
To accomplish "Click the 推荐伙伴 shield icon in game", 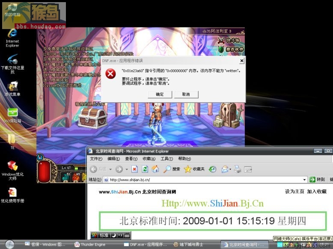I will coord(221,50).
